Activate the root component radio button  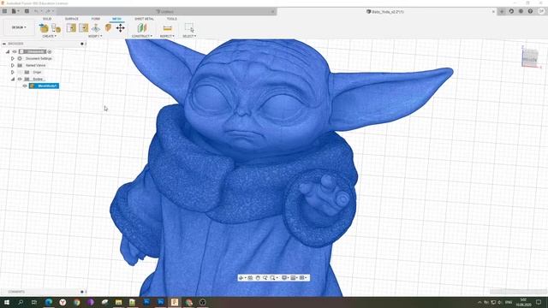[50, 51]
